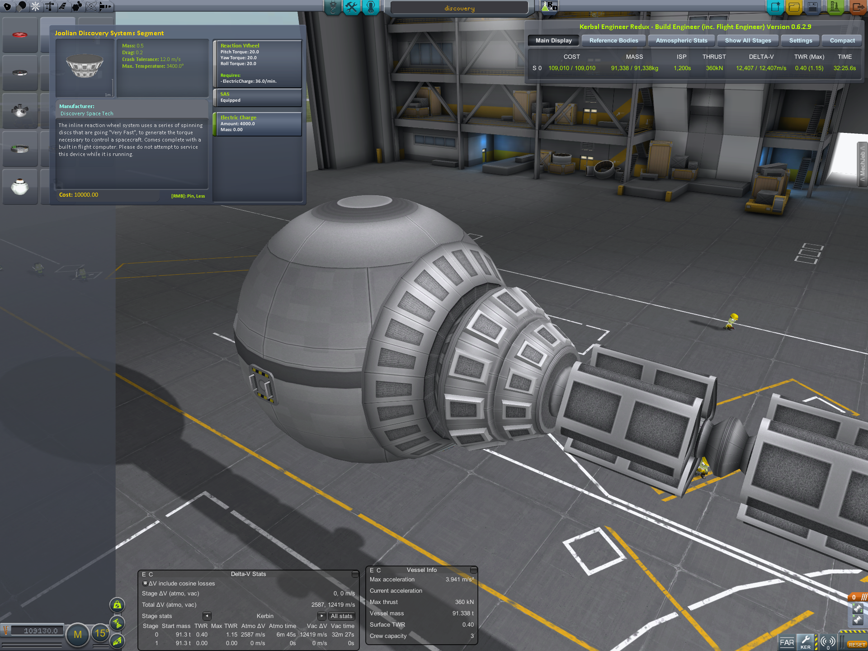Open the load vessel folder
This screenshot has height=651, width=868.
coord(794,7)
